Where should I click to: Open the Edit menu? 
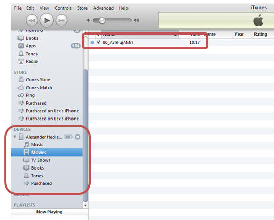[30, 8]
